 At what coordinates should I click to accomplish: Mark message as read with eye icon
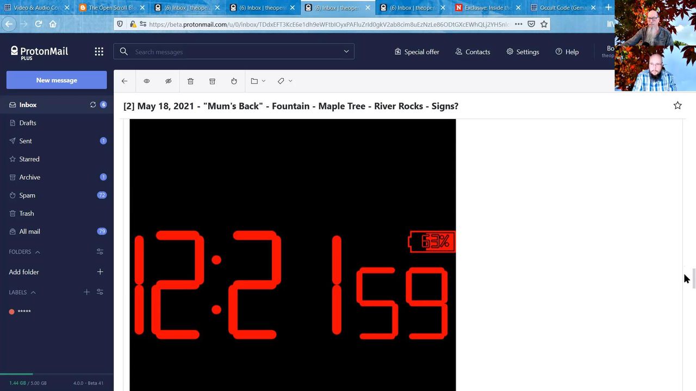146,81
